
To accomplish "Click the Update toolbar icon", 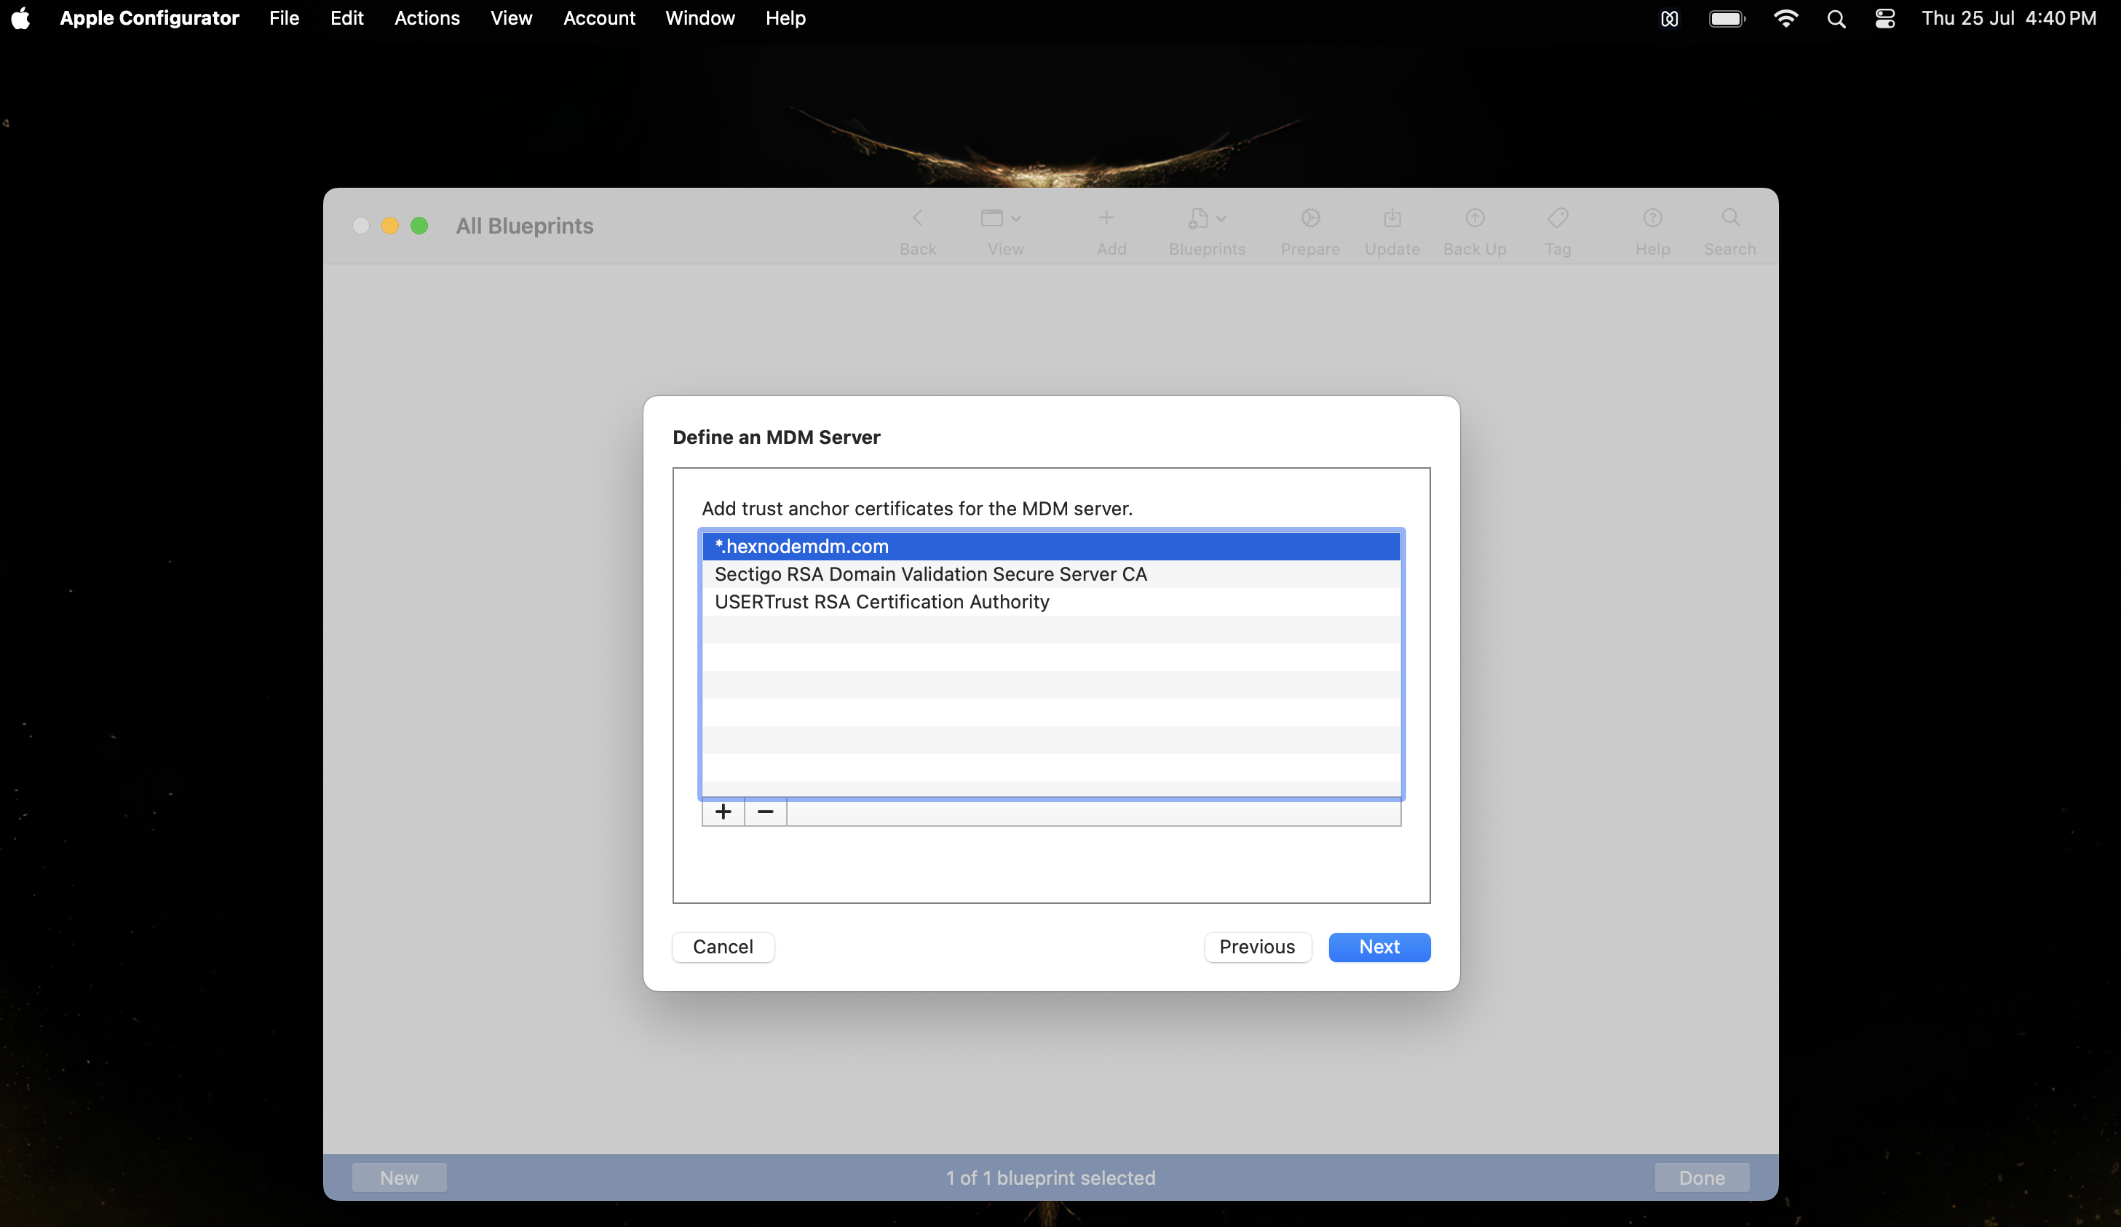I will [x=1392, y=219].
